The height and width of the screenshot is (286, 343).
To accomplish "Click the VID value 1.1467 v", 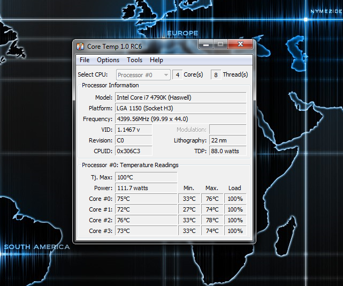I will pyautogui.click(x=134, y=130).
